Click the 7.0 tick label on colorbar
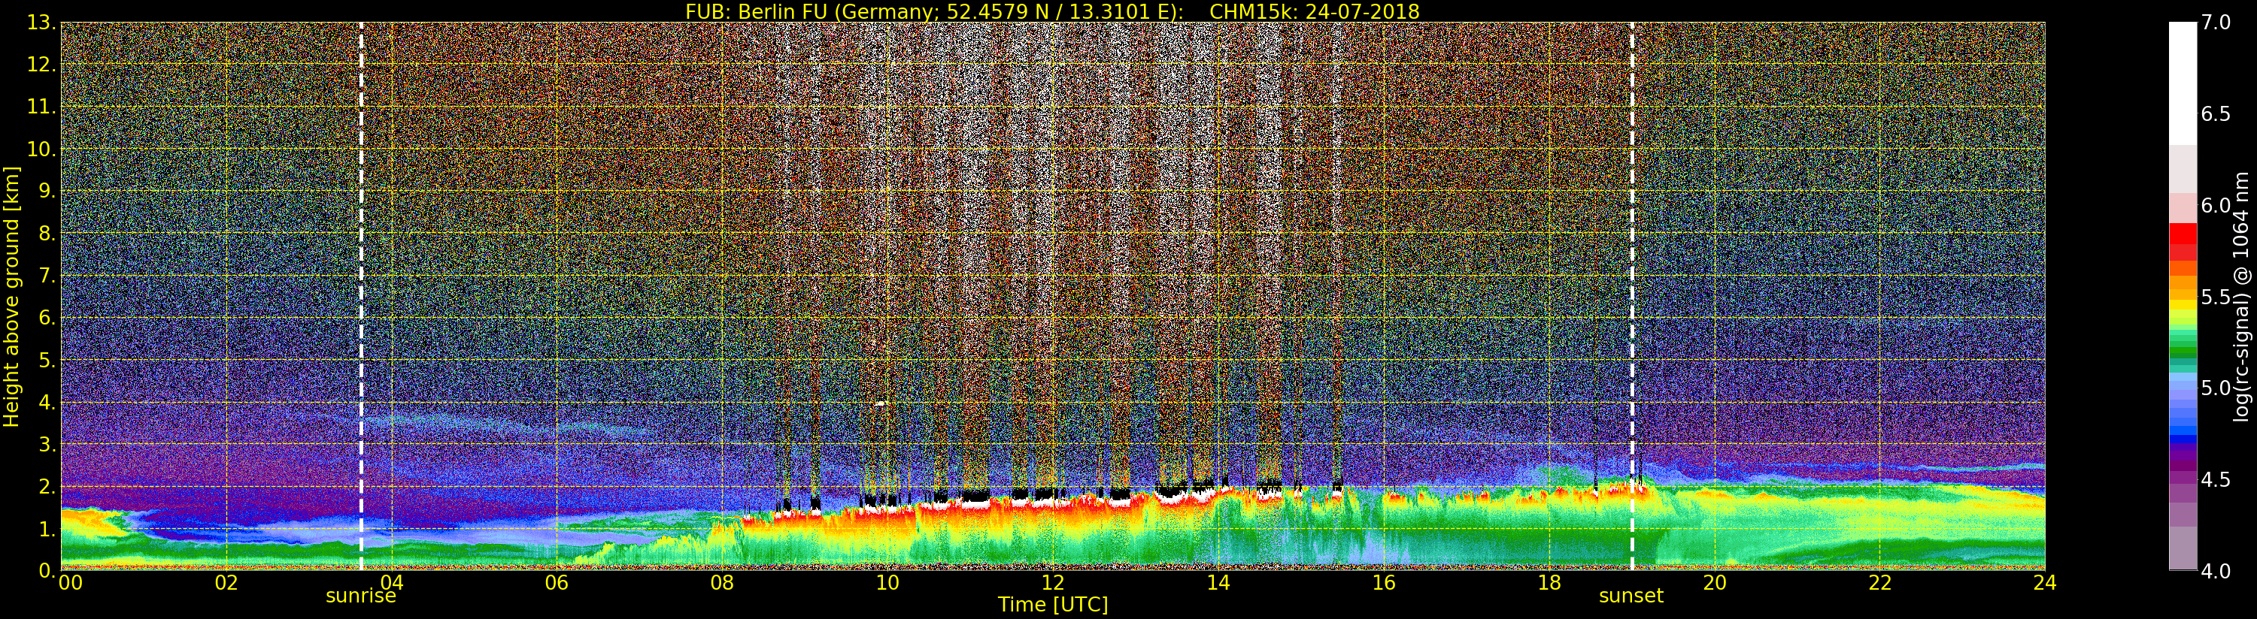Image resolution: width=2257 pixels, height=619 pixels. click(x=2216, y=23)
